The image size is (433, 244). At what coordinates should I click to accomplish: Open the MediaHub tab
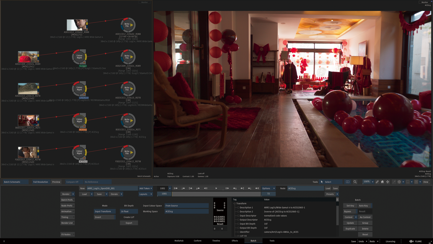(179, 241)
